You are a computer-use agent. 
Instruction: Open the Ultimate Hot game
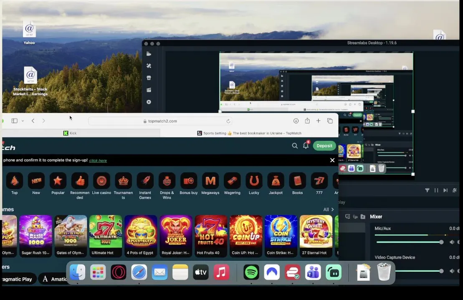pyautogui.click(x=105, y=236)
